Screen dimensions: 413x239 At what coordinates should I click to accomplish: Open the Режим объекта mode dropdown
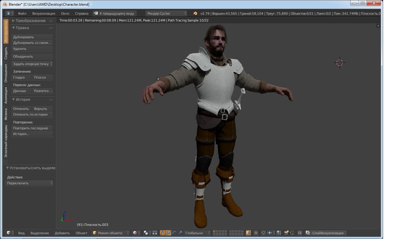click(x=111, y=233)
